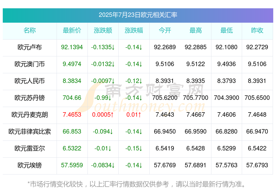Click the 名称 column header
Image resolution: width=276 pixels, height=193 pixels.
pyautogui.click(x=30, y=30)
